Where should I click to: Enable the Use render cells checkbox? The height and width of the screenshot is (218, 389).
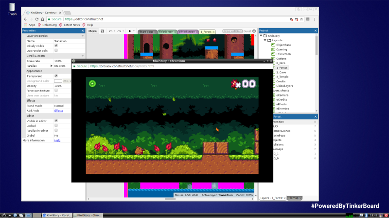coord(56,50)
